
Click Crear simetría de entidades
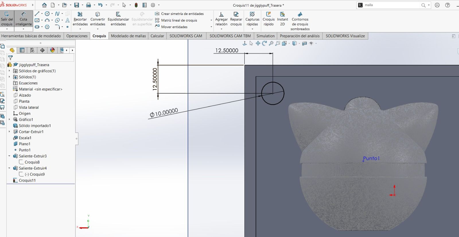pyautogui.click(x=179, y=14)
